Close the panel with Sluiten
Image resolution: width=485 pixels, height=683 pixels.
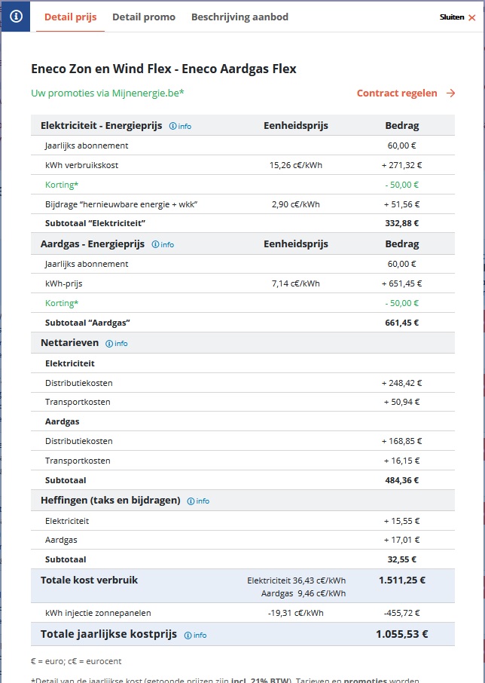458,17
